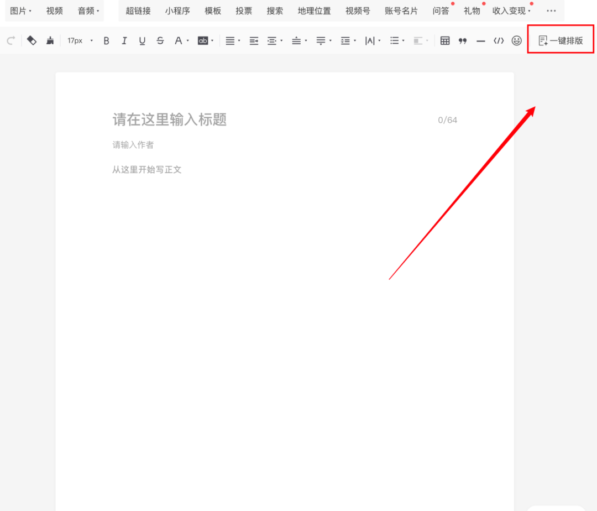Screen dimensions: 597x511
Task: Insert a code block
Action: [x=499, y=40]
